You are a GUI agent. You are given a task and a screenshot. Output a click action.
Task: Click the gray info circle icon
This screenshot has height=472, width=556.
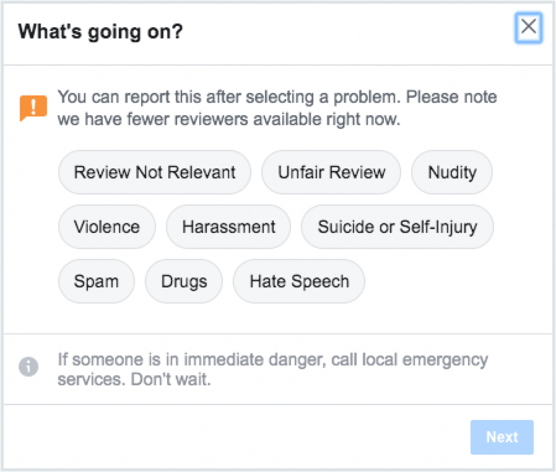[28, 368]
